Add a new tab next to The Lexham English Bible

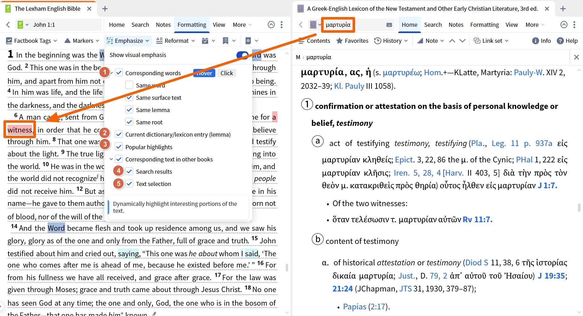[x=105, y=8]
